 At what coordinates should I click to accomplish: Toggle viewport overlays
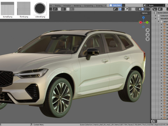pos(127,9)
